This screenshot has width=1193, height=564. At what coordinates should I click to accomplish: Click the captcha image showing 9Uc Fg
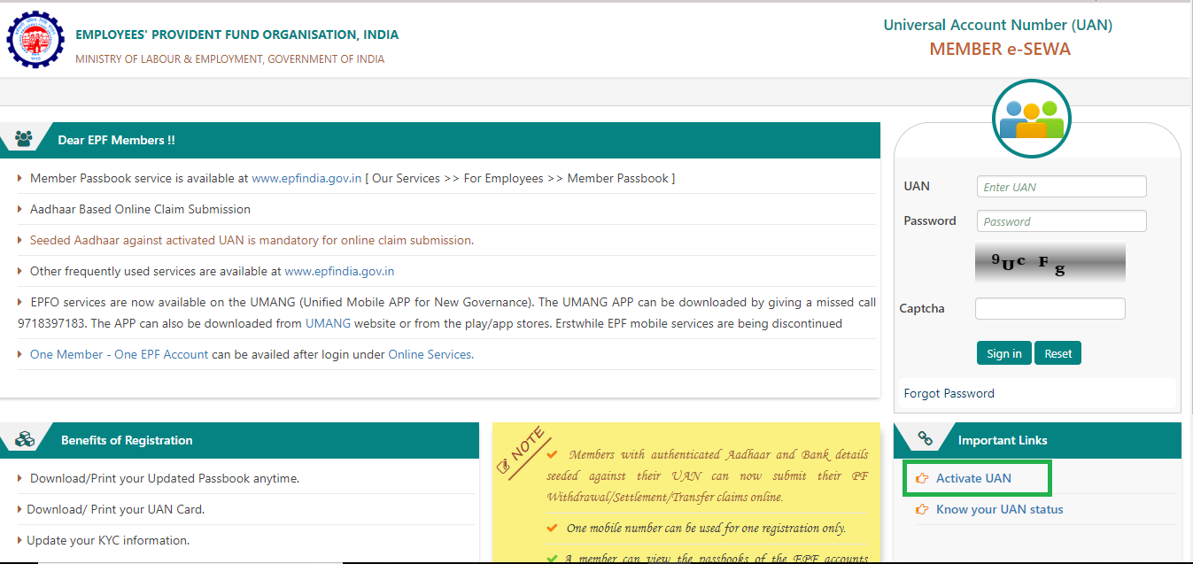pos(1050,263)
